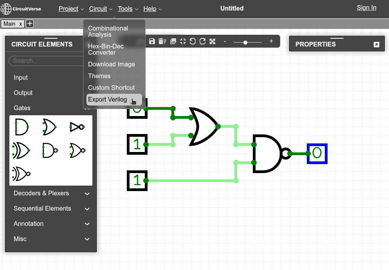Viewport: 389px width, 270px height.
Task: Select the NAND gate in the palette
Action: [50, 150]
